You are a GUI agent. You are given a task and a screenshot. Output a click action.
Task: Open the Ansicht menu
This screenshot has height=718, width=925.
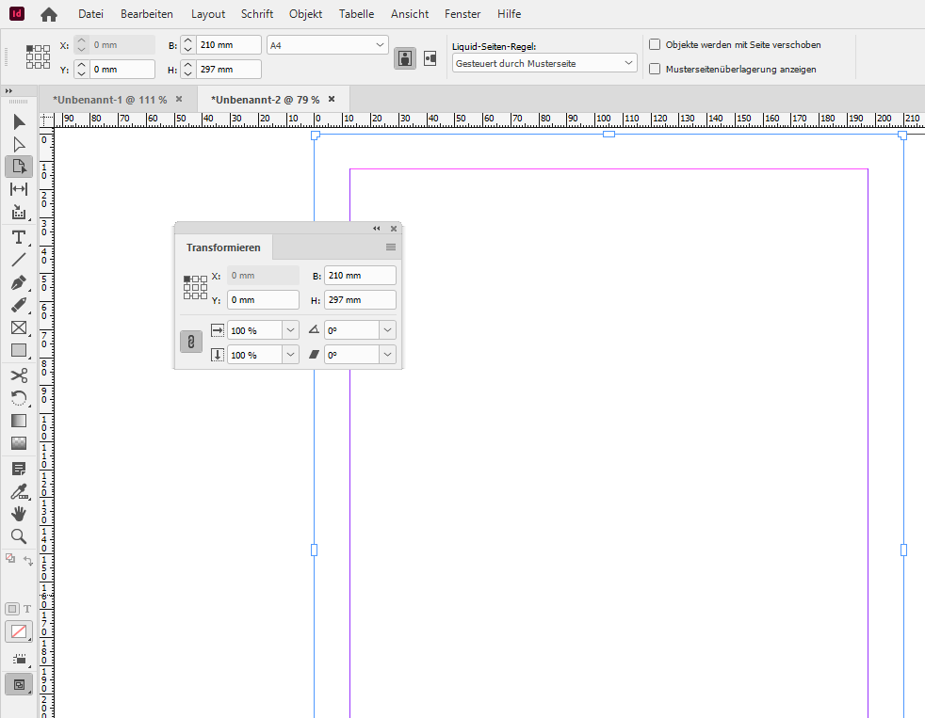tap(409, 13)
